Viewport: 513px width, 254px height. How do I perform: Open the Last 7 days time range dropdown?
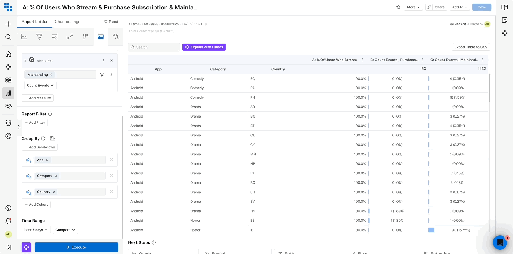pyautogui.click(x=36, y=230)
